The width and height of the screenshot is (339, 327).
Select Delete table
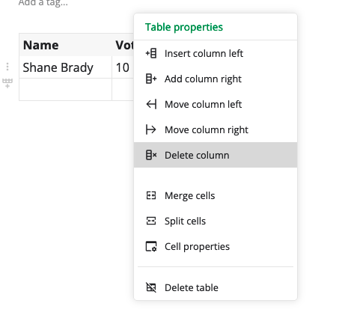pos(216,287)
